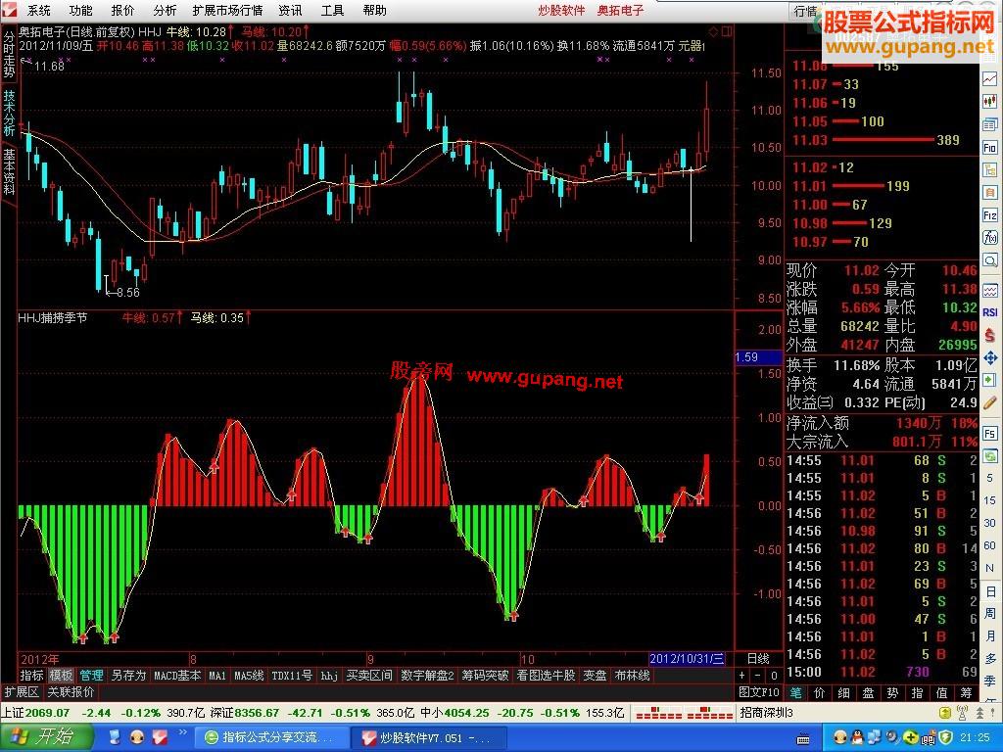Viewport: 1003px width, 752px height.
Task: Click the green arrow export icon
Action: click(989, 380)
